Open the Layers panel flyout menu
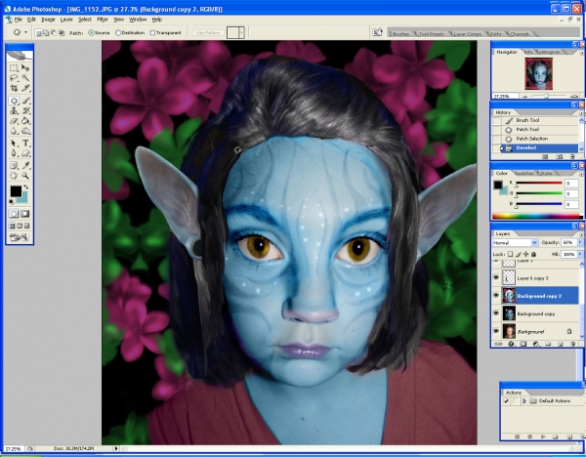586x457 pixels. coord(581,234)
